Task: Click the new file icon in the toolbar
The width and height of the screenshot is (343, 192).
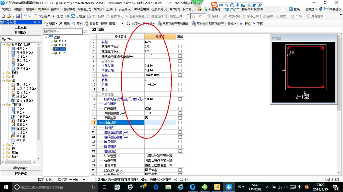Action: tap(3, 16)
